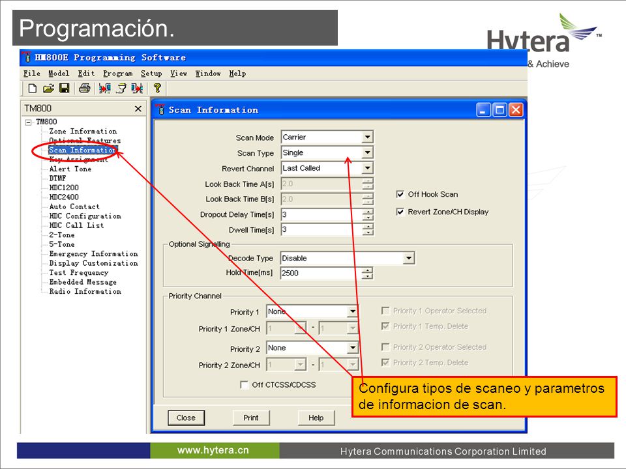The image size is (626, 469).
Task: Open the Decode Type dropdown
Action: [x=408, y=258]
